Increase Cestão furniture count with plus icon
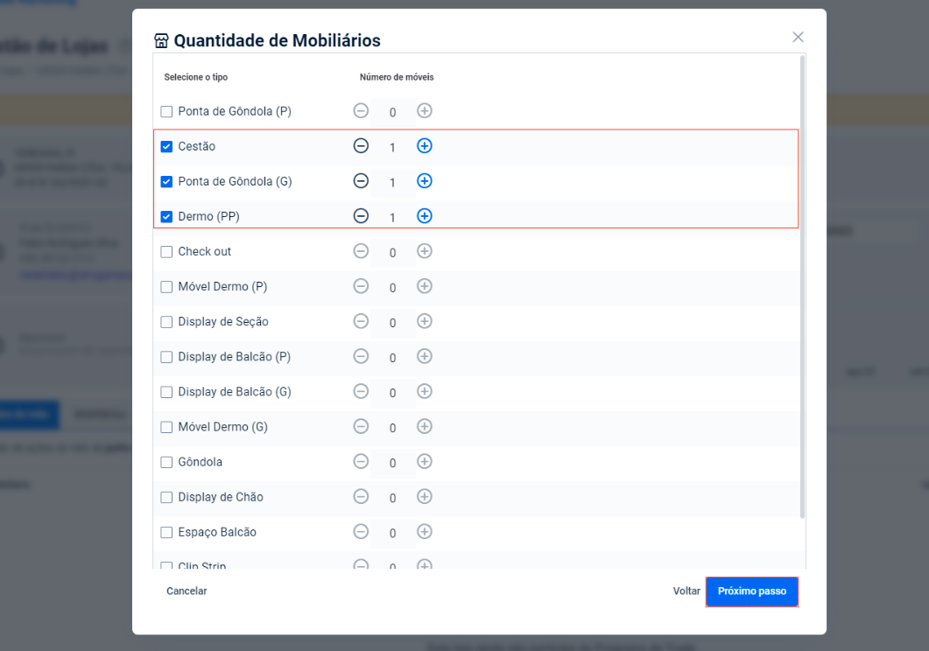 tap(425, 146)
